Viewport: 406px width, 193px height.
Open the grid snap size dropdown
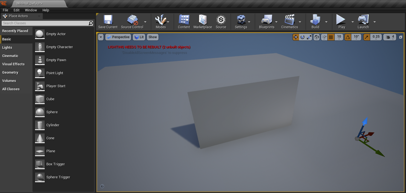tap(339, 37)
